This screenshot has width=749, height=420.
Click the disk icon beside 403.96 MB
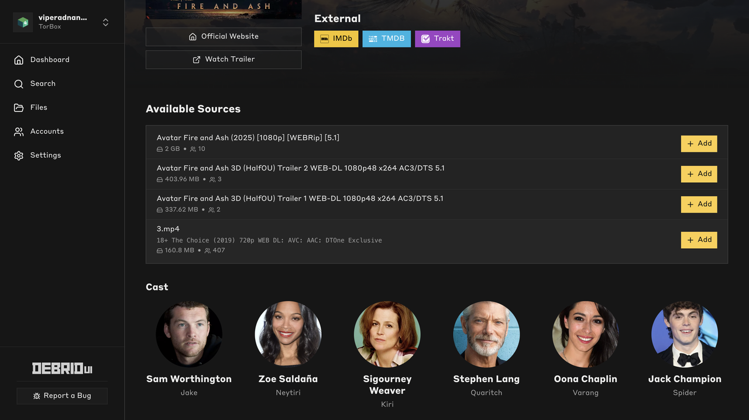[160, 180]
